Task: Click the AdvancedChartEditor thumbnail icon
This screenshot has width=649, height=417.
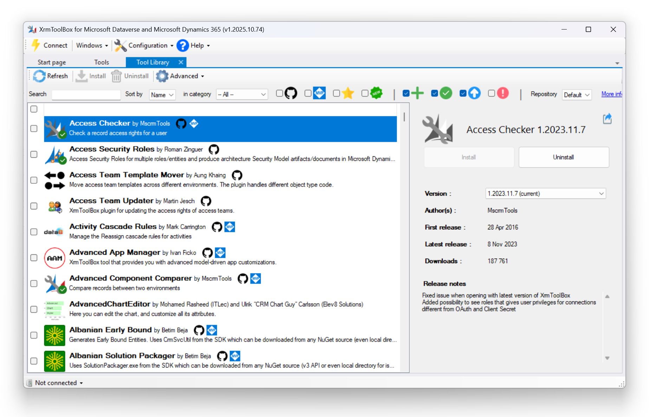Action: pos(54,310)
